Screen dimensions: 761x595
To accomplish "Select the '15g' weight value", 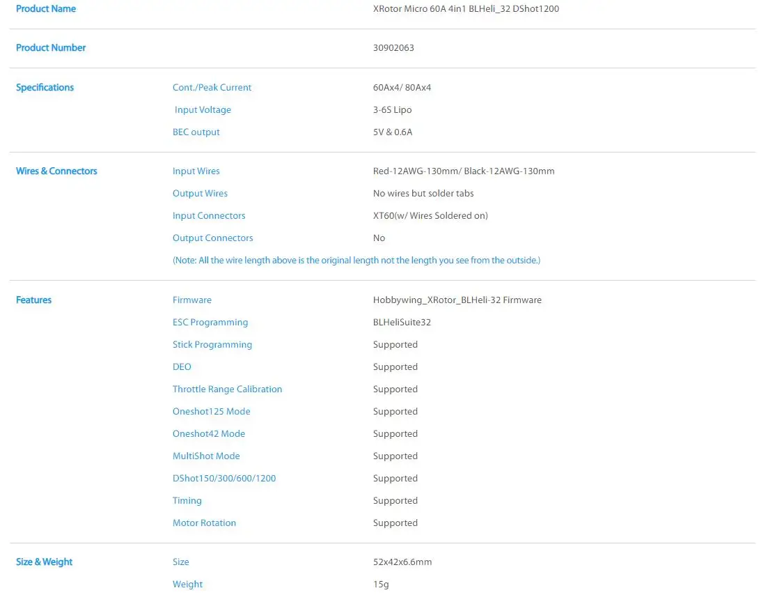I will coord(381,585).
